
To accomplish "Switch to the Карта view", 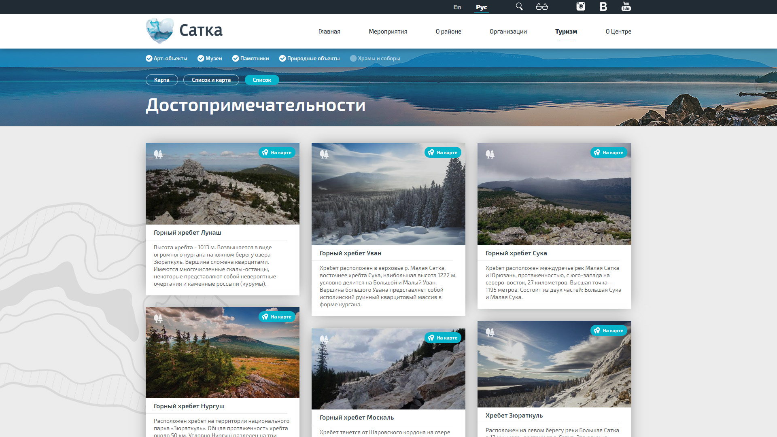I will (161, 80).
